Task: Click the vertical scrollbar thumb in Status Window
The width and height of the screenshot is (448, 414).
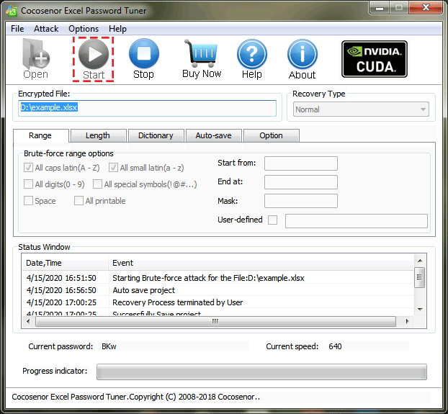Action: point(420,277)
